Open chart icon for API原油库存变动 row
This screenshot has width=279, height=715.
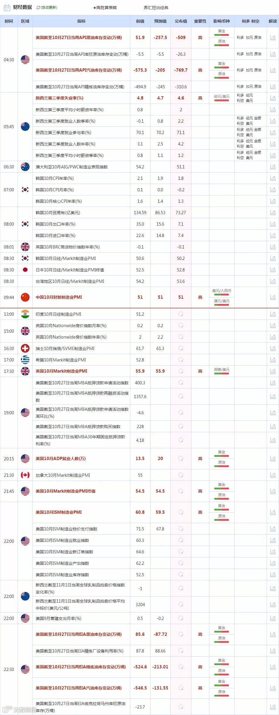pyautogui.click(x=273, y=38)
